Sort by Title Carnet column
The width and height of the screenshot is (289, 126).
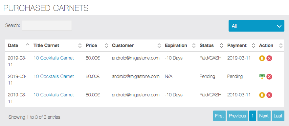coord(80,45)
